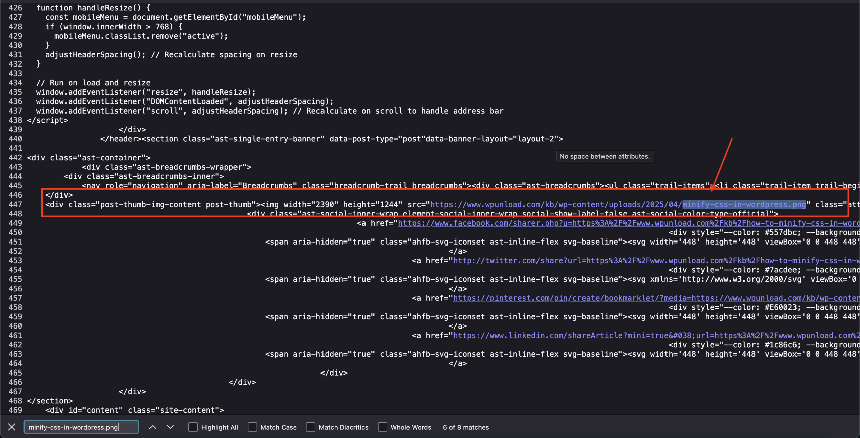
Task: Click line number 447
Action: pyautogui.click(x=15, y=204)
